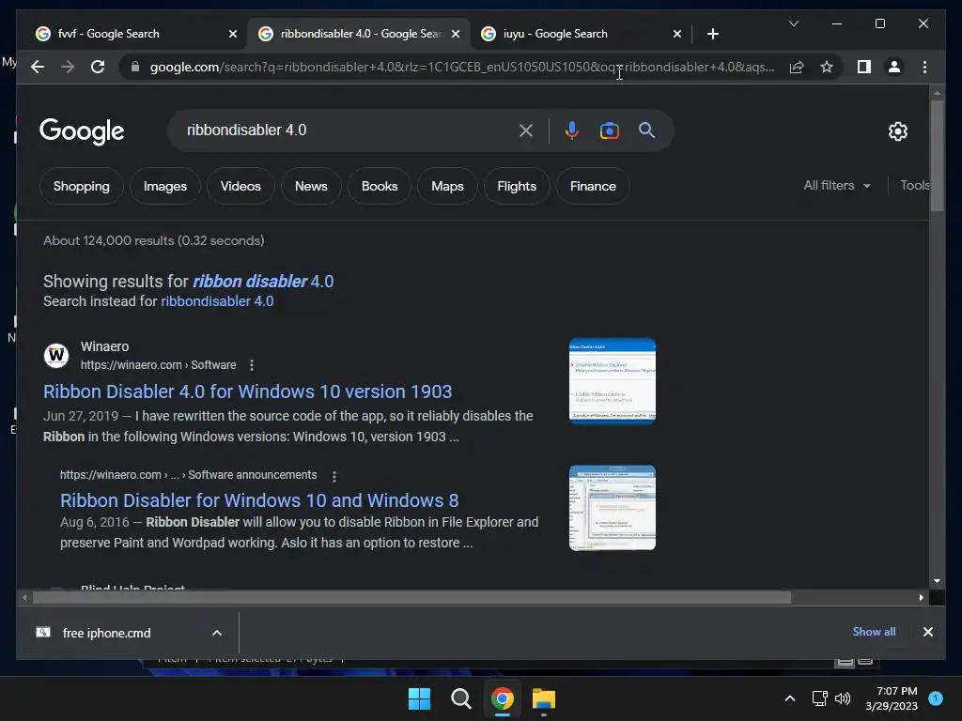Click the Windows 10 and 8 result thumbnail
Image resolution: width=962 pixels, height=721 pixels.
tap(613, 508)
